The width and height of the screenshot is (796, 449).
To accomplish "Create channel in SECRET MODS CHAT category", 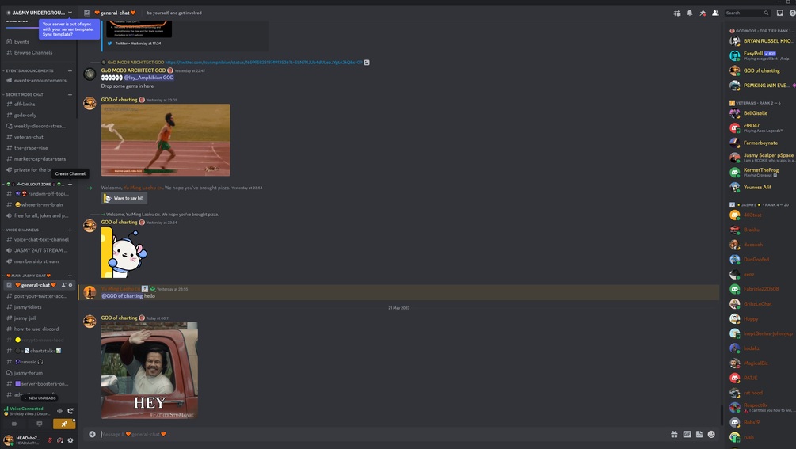I will click(x=70, y=95).
